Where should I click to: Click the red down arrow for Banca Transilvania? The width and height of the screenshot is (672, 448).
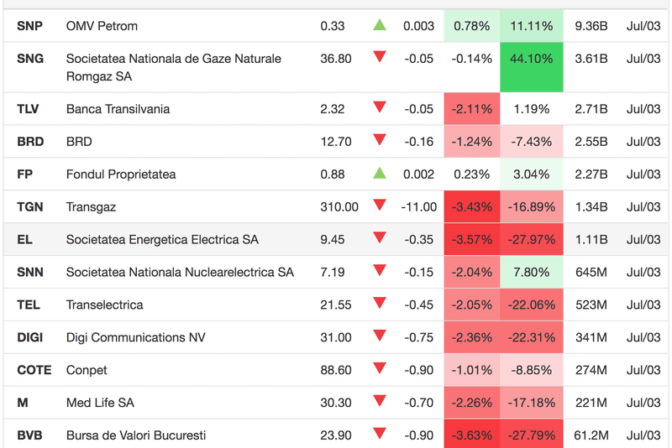click(380, 107)
